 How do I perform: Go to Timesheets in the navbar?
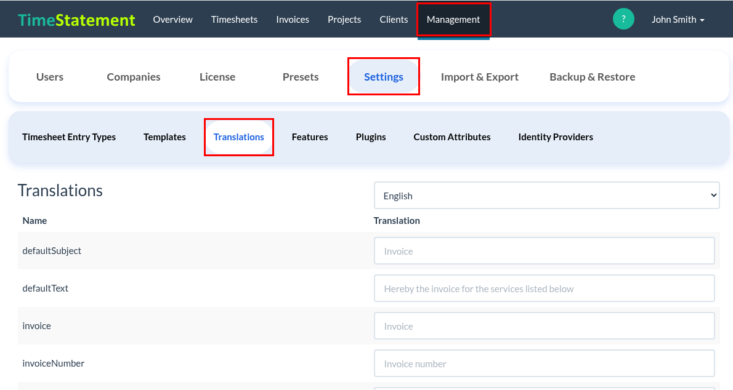click(x=234, y=20)
